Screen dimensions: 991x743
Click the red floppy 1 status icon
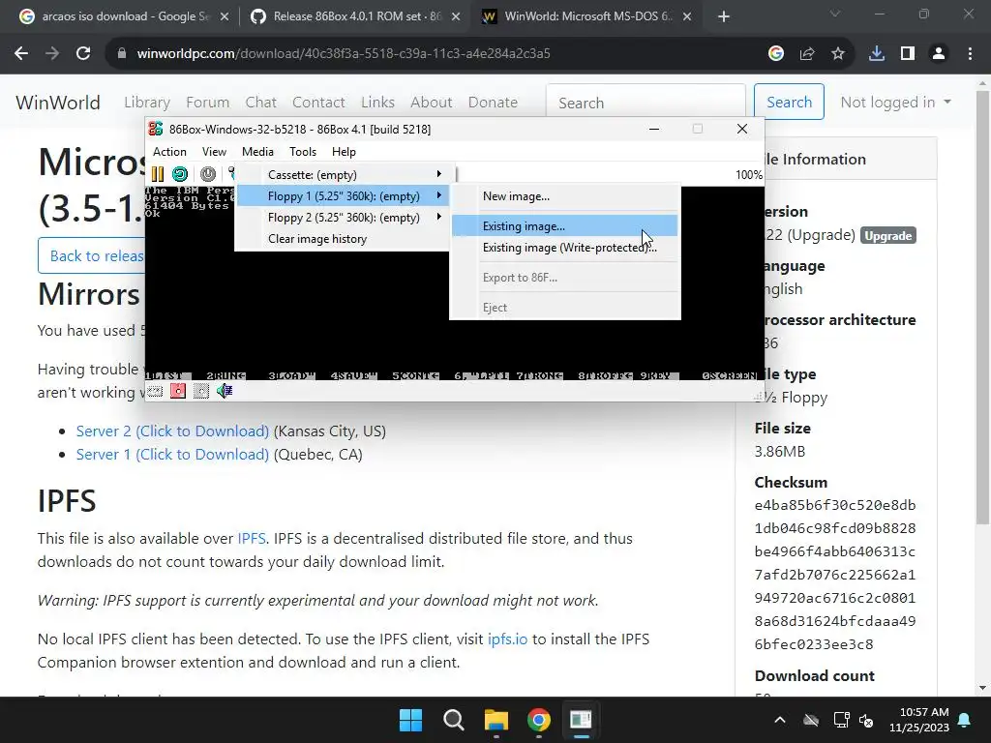pos(178,391)
